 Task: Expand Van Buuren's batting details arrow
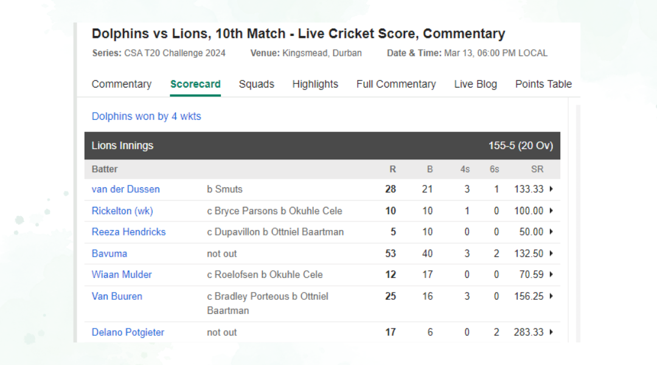(x=551, y=296)
